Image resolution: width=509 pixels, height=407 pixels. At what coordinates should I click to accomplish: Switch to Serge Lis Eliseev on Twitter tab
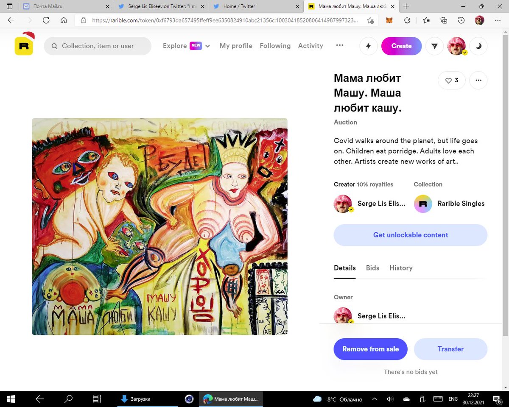click(161, 6)
